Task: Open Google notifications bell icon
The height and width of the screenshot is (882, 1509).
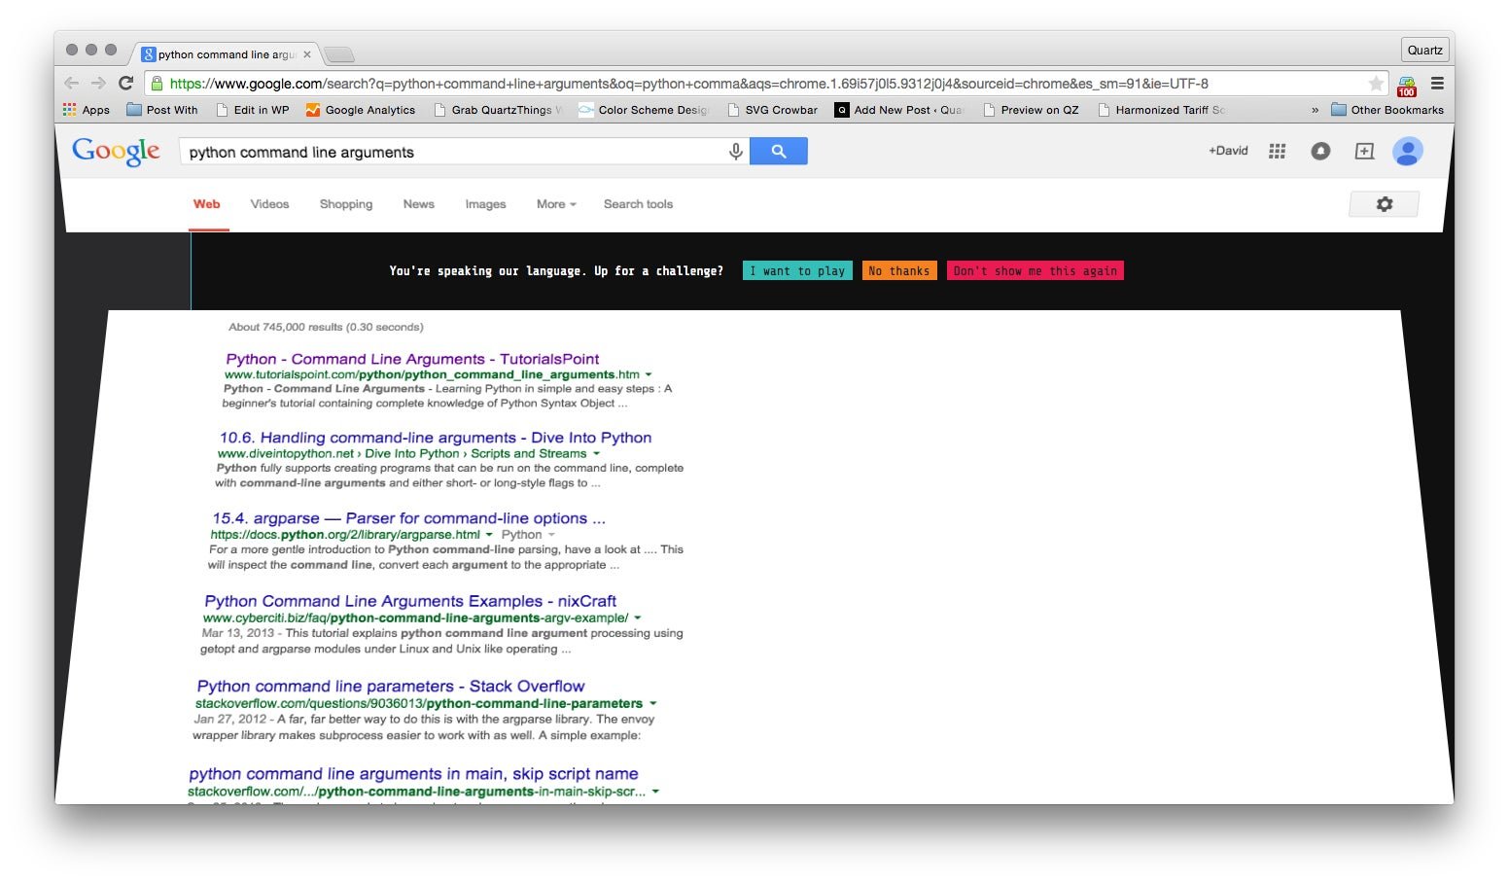Action: [1320, 151]
